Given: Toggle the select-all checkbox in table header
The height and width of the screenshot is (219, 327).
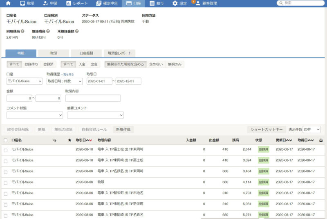Looking at the screenshot, I should click(6, 140).
